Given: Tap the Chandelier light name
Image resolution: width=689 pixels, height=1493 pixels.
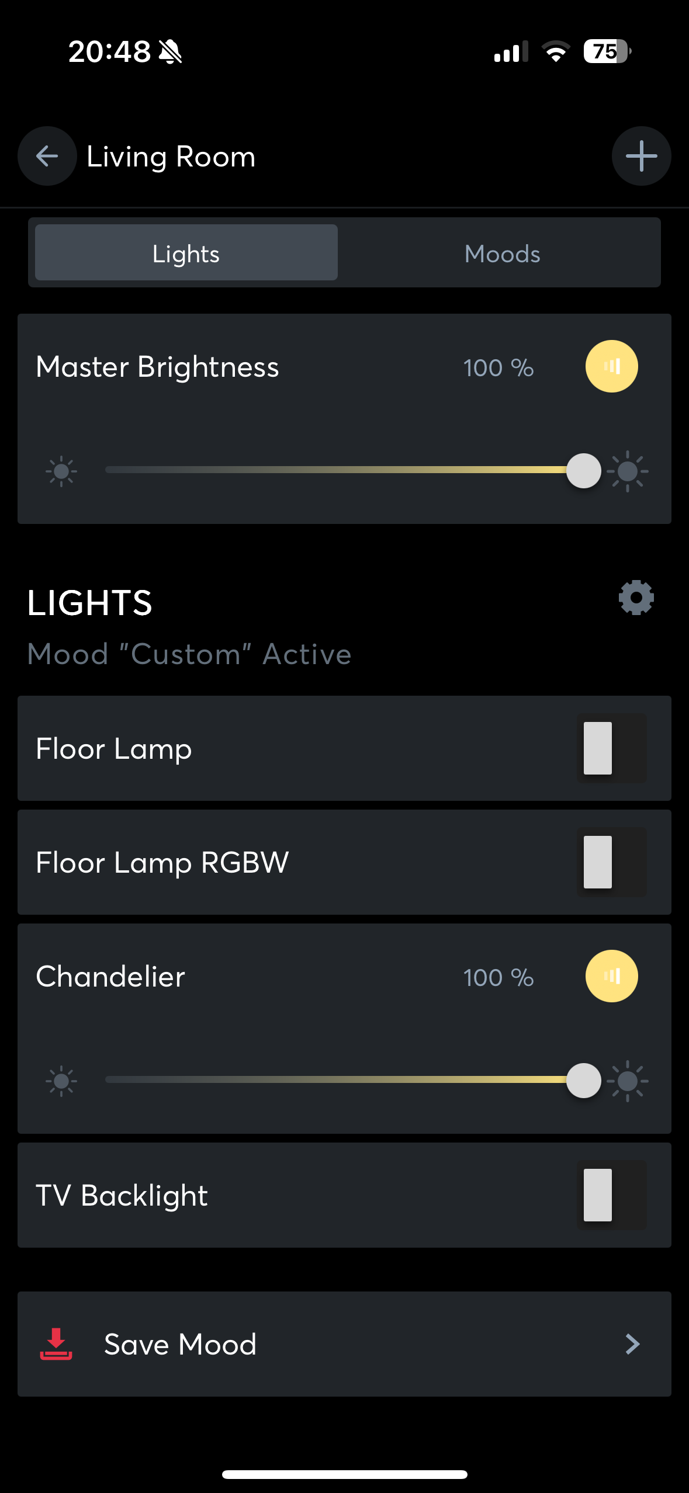Looking at the screenshot, I should click(110, 976).
